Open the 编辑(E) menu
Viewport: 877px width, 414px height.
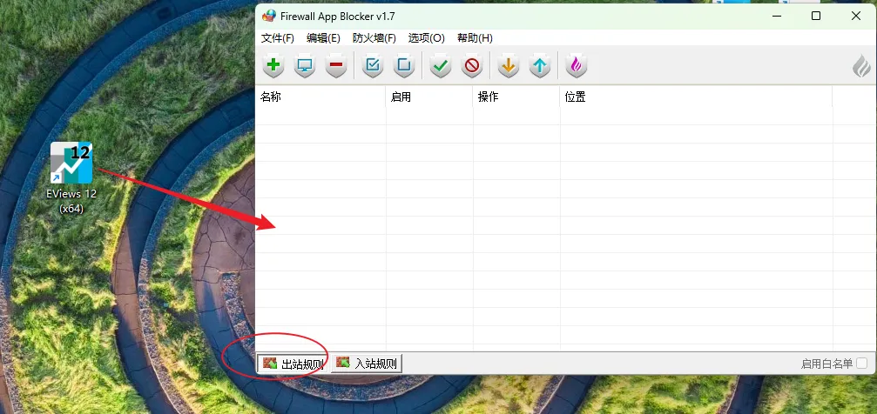pos(323,38)
